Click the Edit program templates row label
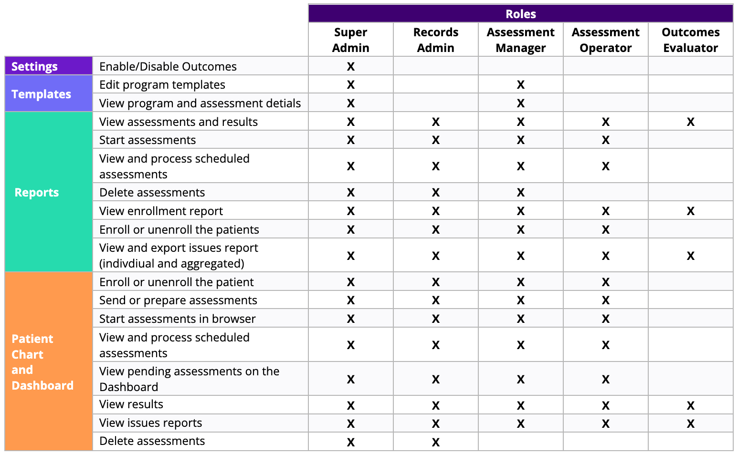 pos(162,84)
